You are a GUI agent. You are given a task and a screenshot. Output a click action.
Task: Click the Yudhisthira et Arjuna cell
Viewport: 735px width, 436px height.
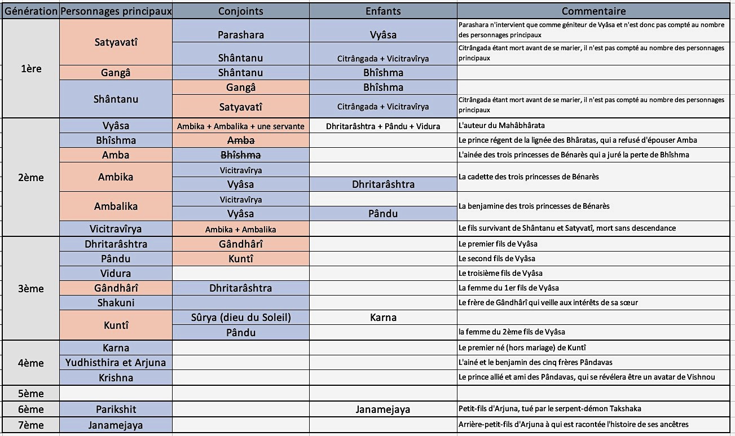pos(116,362)
